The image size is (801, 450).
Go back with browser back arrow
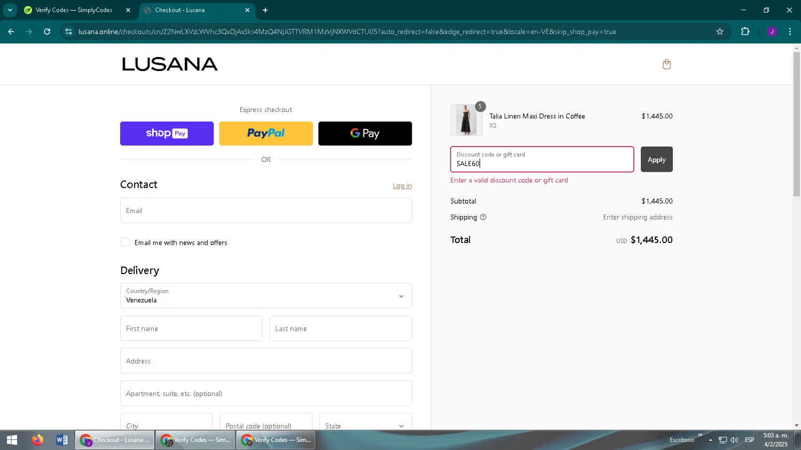tap(11, 31)
